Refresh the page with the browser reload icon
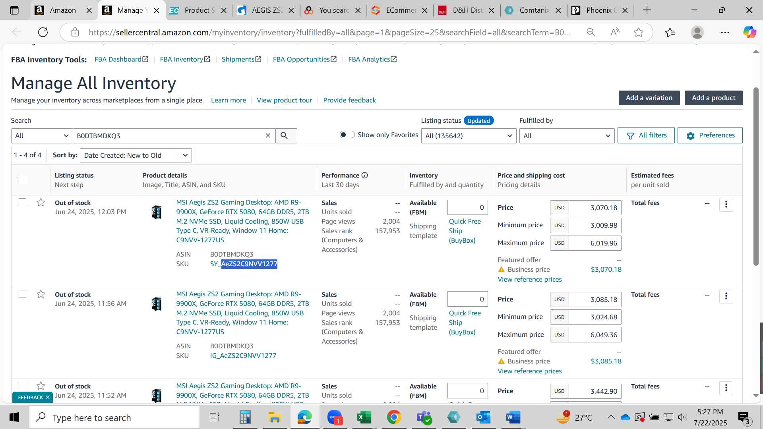Viewport: 763px width, 429px height. 43,32
